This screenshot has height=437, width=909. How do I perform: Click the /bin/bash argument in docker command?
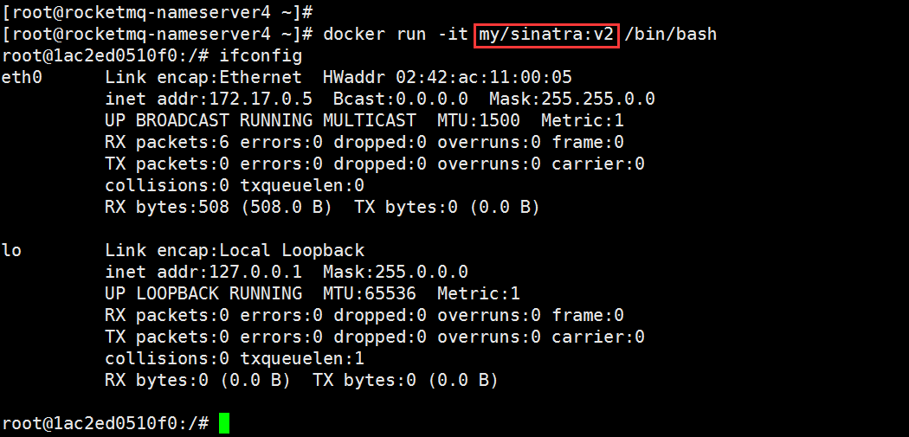(670, 35)
